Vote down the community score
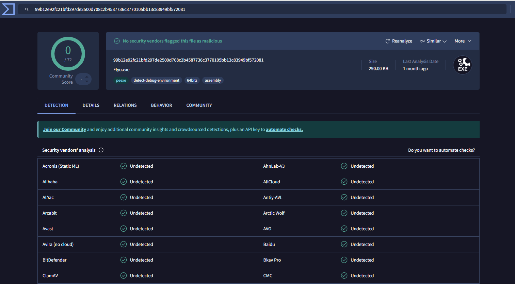This screenshot has width=515, height=284. (87, 82)
